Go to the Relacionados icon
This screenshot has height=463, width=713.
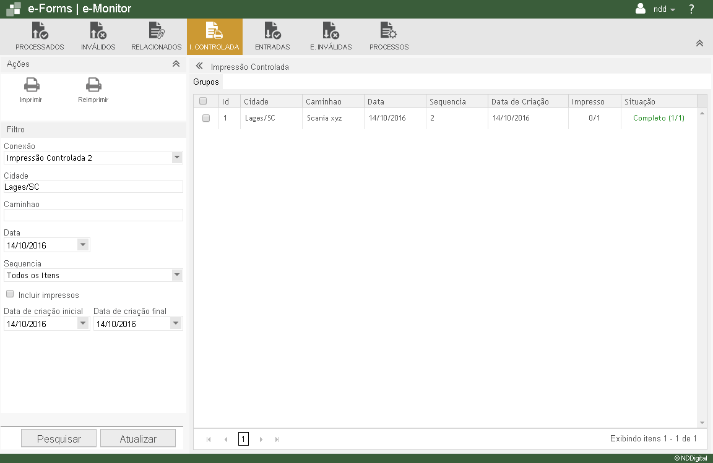156,31
